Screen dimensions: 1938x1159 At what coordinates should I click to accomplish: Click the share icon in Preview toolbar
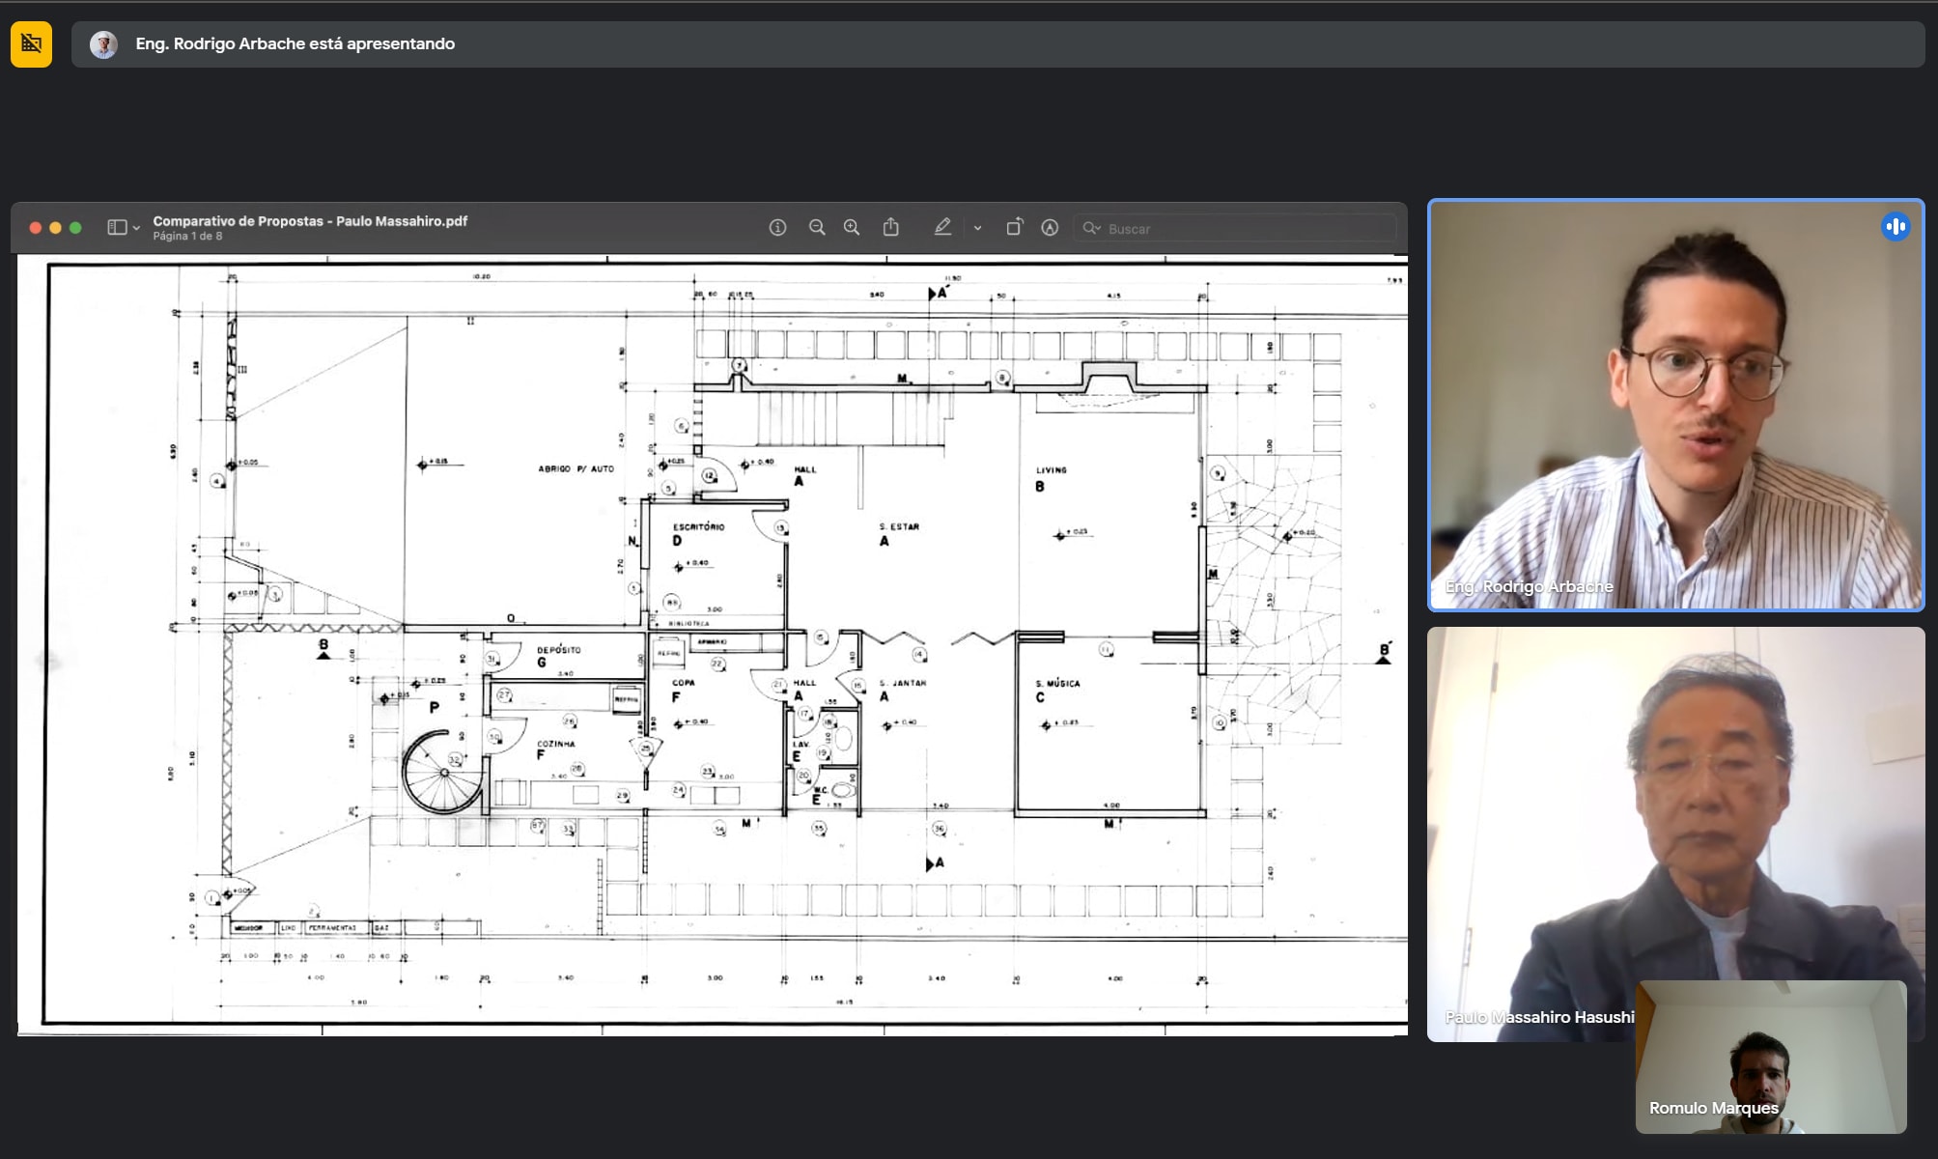[x=890, y=228]
